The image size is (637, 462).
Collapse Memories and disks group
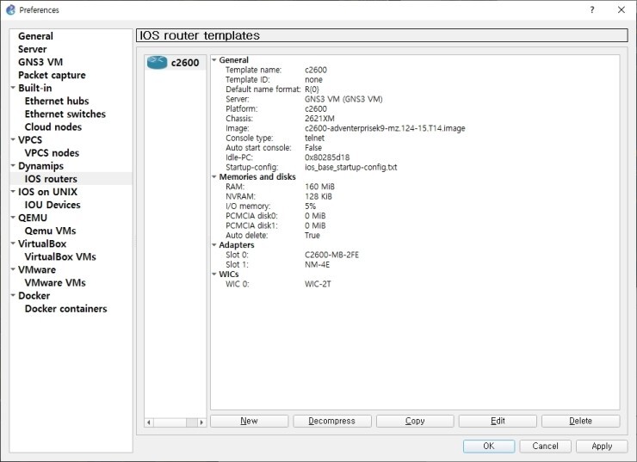214,176
